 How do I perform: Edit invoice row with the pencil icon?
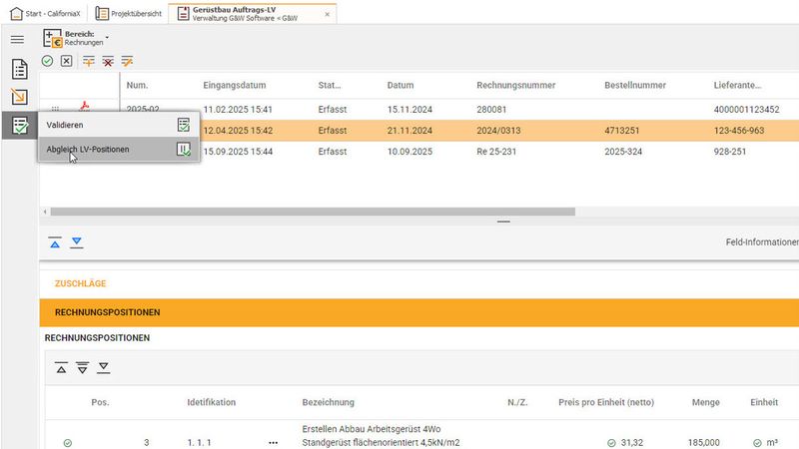(x=127, y=62)
